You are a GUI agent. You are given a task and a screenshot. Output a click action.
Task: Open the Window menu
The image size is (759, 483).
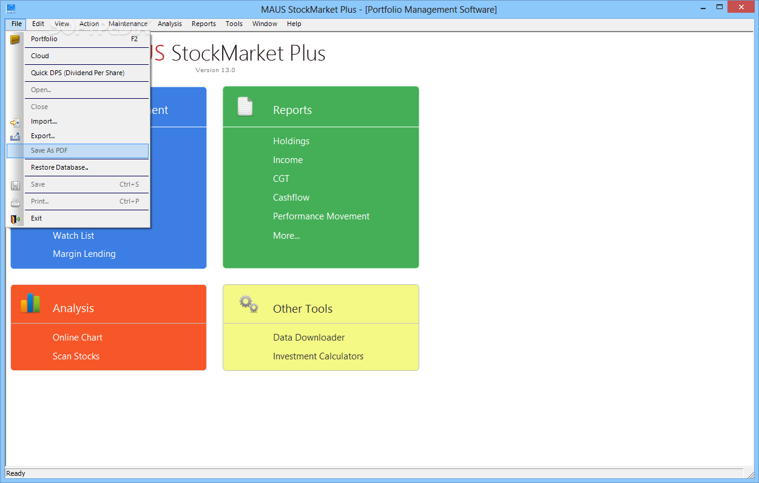point(265,24)
